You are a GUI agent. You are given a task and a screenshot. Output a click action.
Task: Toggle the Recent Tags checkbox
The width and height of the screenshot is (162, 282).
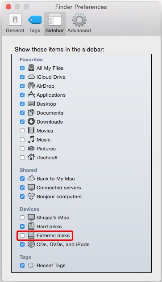click(x=22, y=265)
